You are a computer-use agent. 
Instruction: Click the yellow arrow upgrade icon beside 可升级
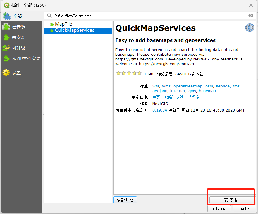[6, 48]
